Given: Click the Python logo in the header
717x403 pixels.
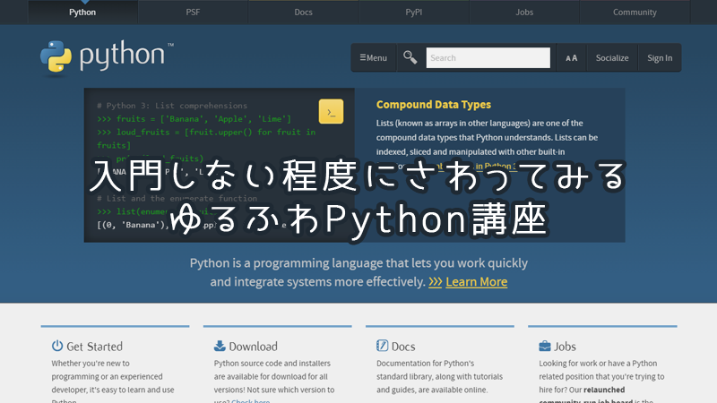Looking at the screenshot, I should coord(107,56).
